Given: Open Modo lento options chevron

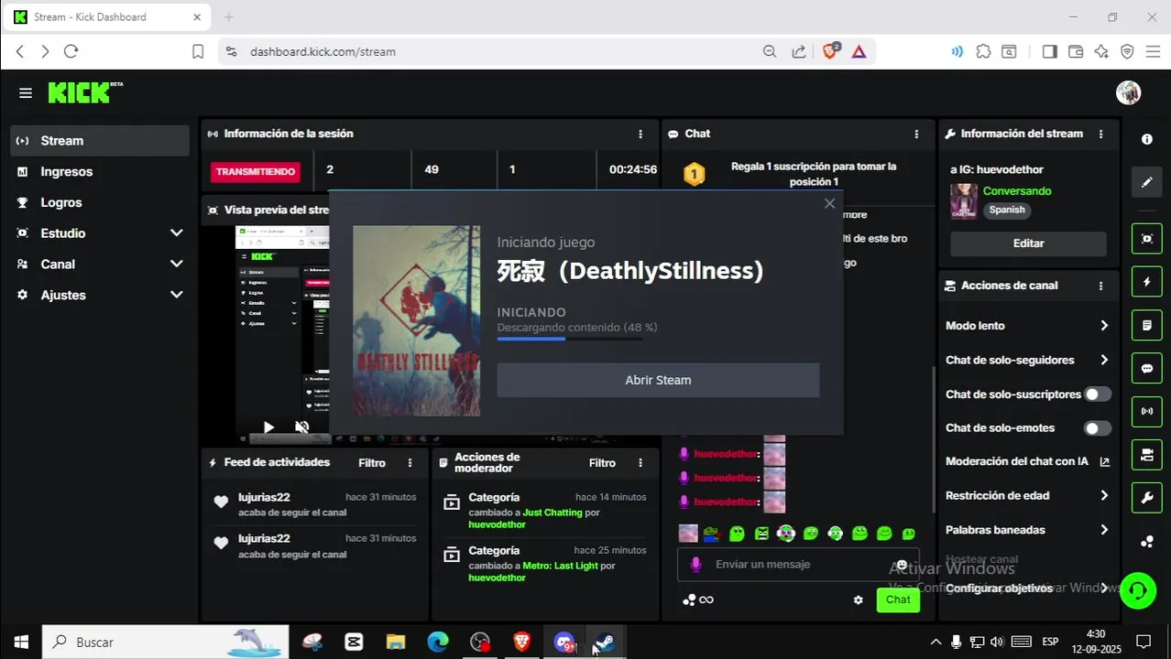Looking at the screenshot, I should coord(1104,326).
